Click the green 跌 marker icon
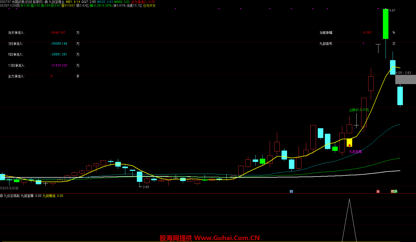 pyautogui.click(x=396, y=191)
